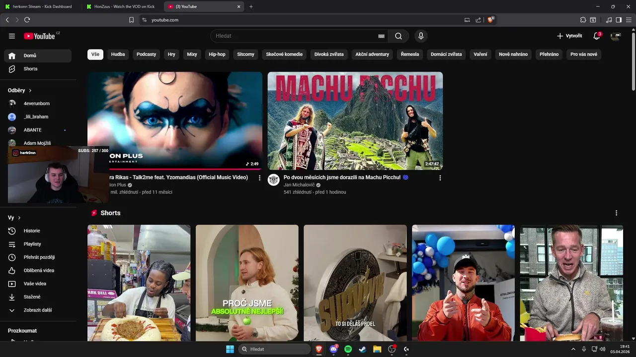Reload the page
636x357 pixels.
27,20
